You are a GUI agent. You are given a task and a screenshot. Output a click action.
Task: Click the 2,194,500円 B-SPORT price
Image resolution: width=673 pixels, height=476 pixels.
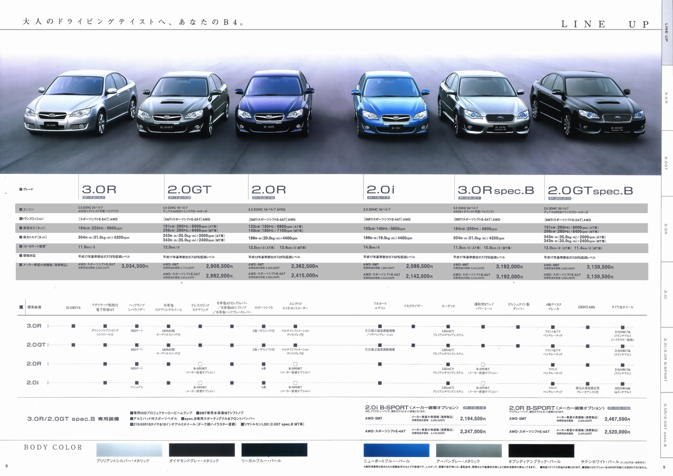tap(472, 419)
